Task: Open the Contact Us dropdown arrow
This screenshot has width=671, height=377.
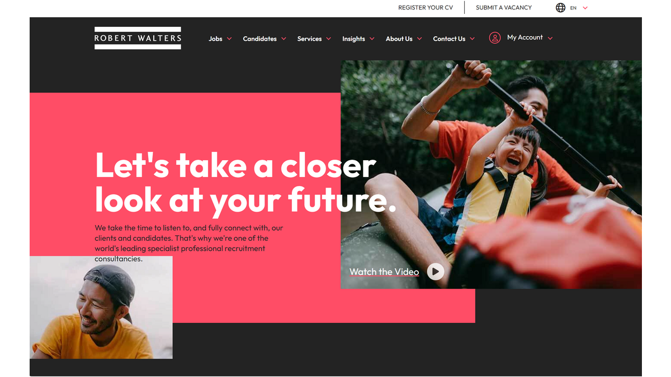Action: point(472,39)
